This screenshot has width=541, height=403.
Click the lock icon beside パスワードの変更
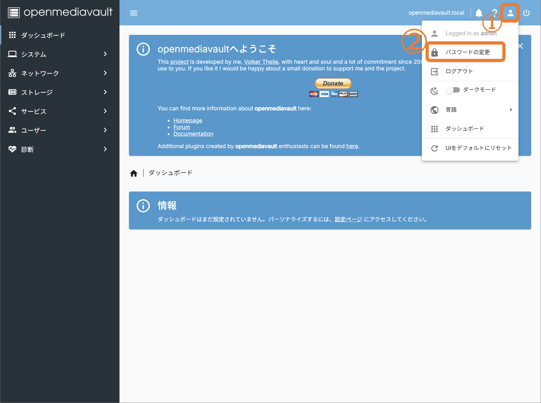435,52
